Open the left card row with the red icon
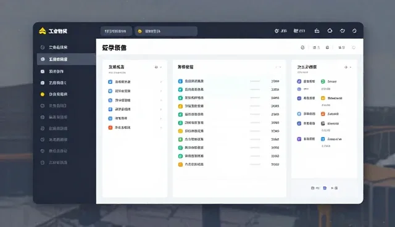 (x=135, y=128)
